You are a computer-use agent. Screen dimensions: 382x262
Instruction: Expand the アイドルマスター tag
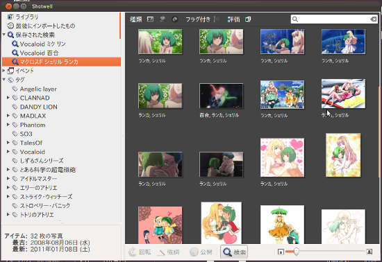8,179
